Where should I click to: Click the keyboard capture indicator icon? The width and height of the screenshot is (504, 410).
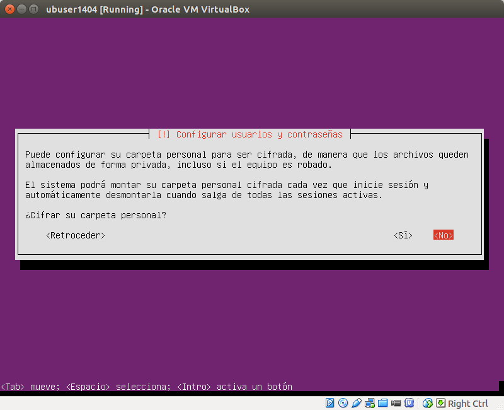441,403
